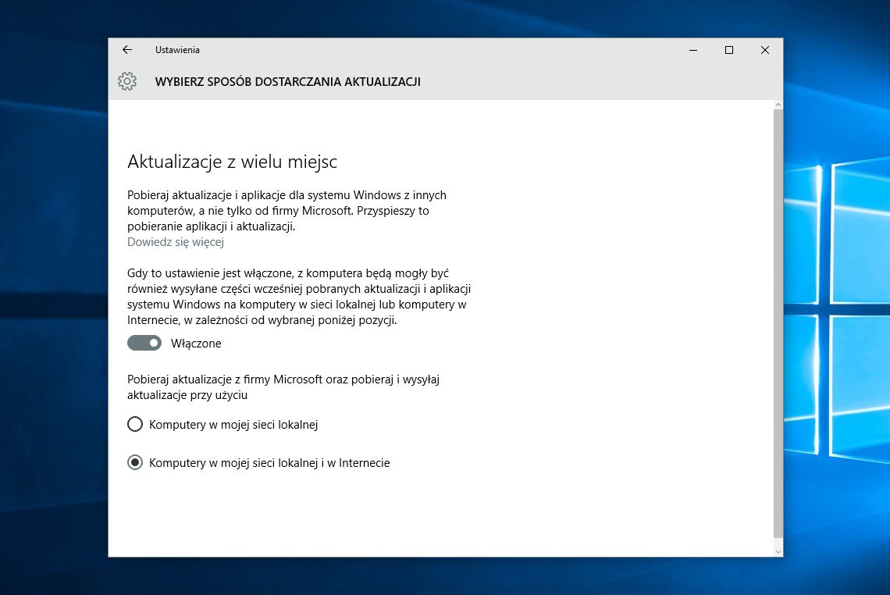Screen dimensions: 890x595
Task: Click paragraph starting Pobieraj aktualizacje i aplikacje
Action: coord(287,211)
